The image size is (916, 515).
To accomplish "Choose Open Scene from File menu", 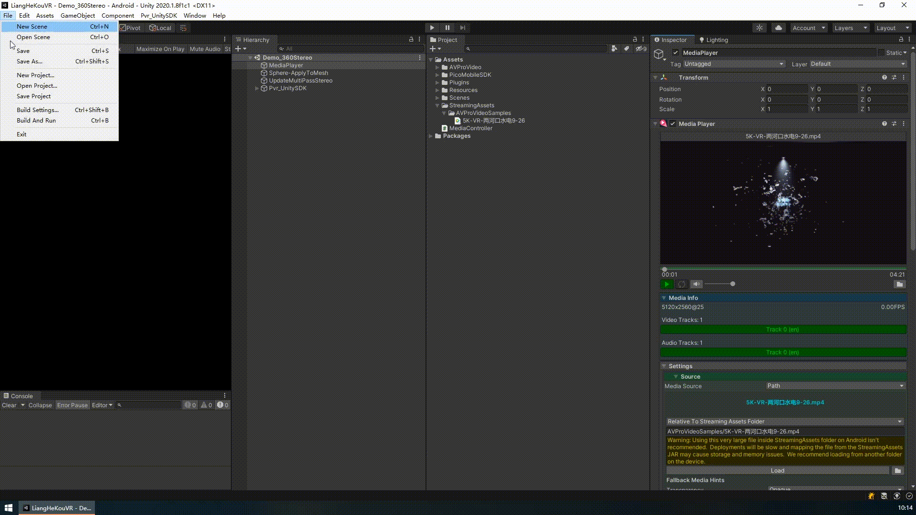I will tap(60, 37).
